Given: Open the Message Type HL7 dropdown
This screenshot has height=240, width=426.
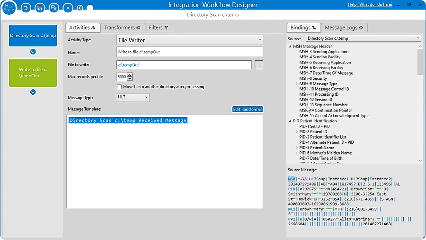Looking at the screenshot, I should pyautogui.click(x=133, y=97).
